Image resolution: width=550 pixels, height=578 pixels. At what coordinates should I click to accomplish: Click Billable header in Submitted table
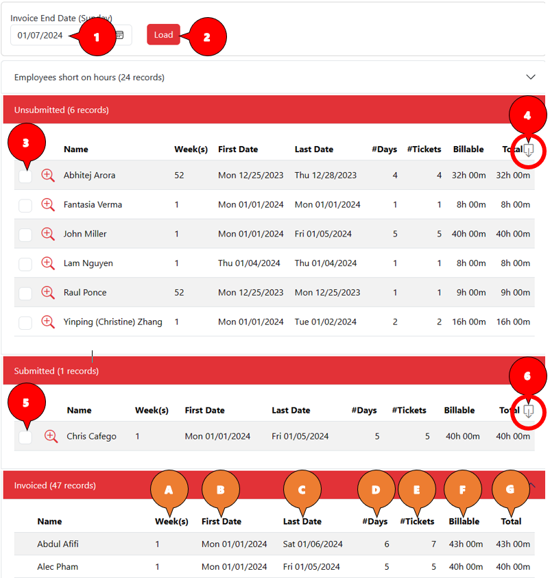[x=459, y=410]
